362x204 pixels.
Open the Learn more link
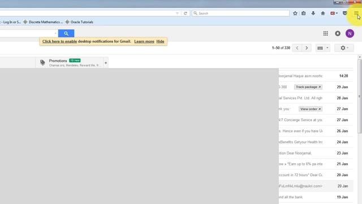(144, 41)
